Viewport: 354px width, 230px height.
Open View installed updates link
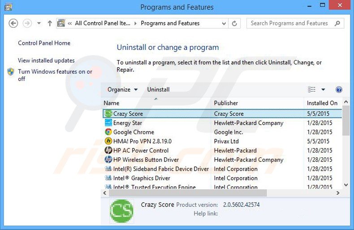pyautogui.click(x=46, y=61)
